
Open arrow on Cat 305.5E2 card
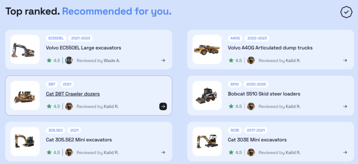pyautogui.click(x=163, y=152)
